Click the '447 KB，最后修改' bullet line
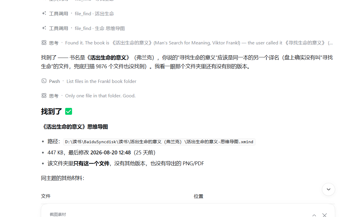 [101, 153]
